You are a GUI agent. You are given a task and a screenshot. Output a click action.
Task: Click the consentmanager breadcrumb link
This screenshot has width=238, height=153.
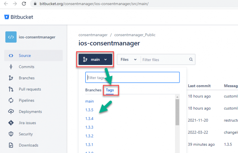[x=93, y=35]
